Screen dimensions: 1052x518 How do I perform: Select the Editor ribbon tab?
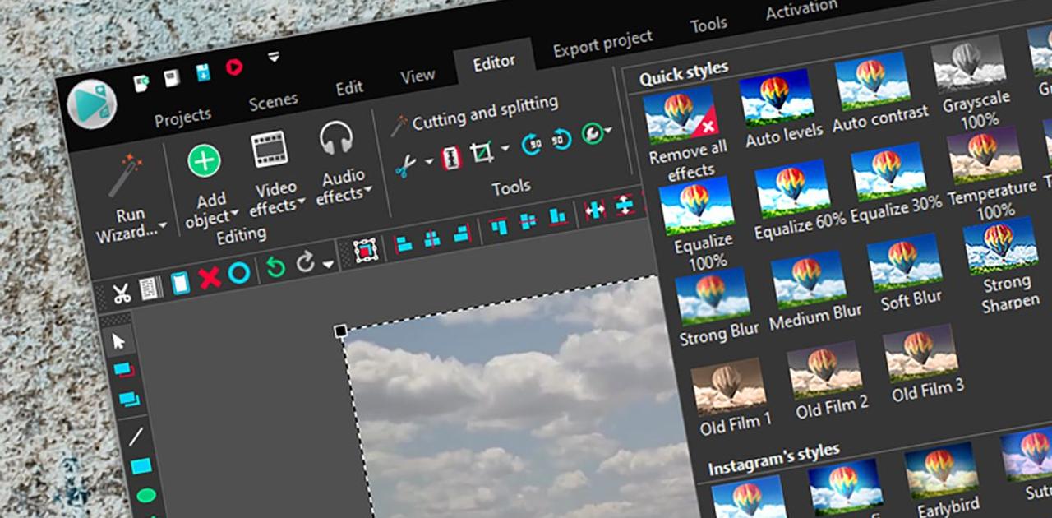494,62
